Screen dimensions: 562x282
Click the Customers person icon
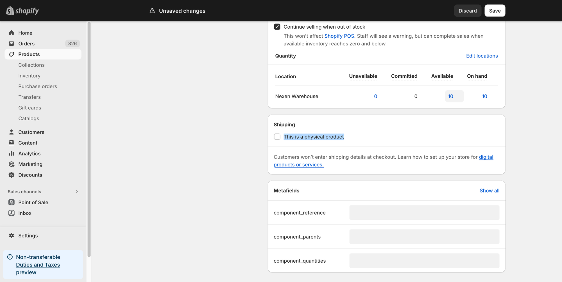[x=12, y=132]
